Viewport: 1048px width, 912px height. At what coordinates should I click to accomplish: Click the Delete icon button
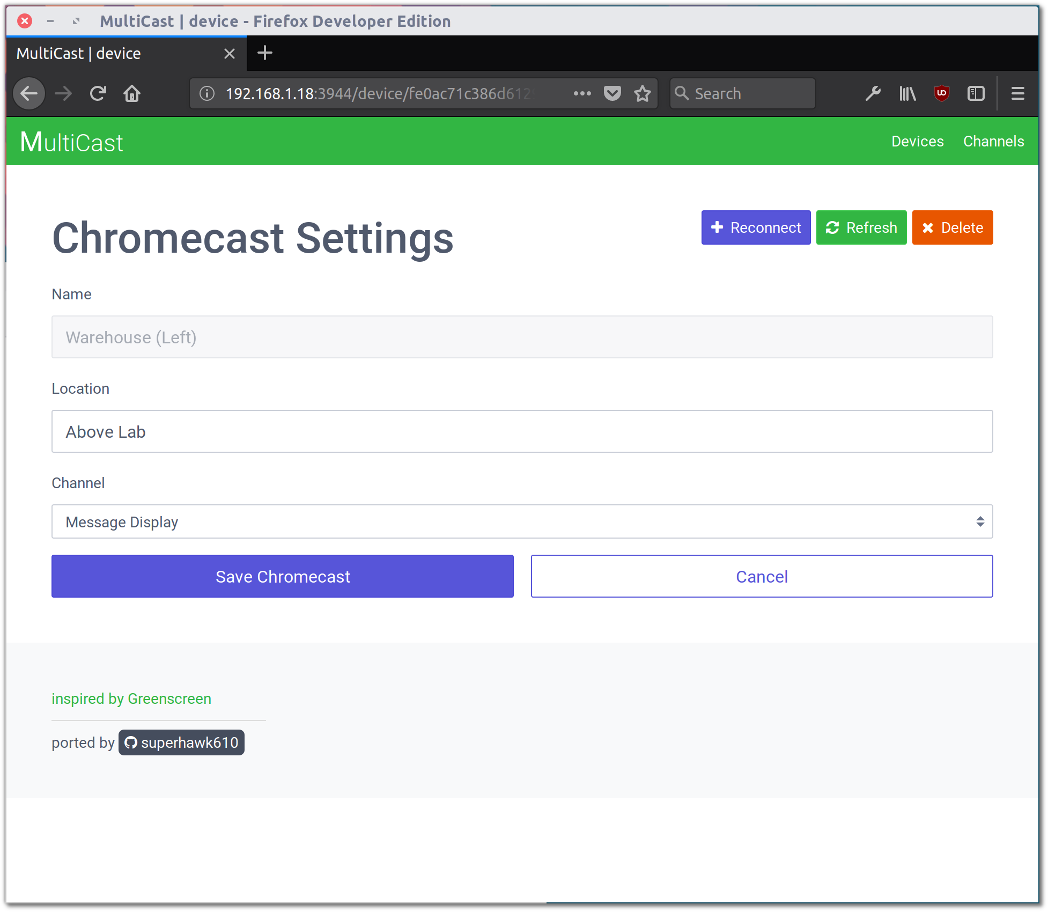pyautogui.click(x=953, y=227)
